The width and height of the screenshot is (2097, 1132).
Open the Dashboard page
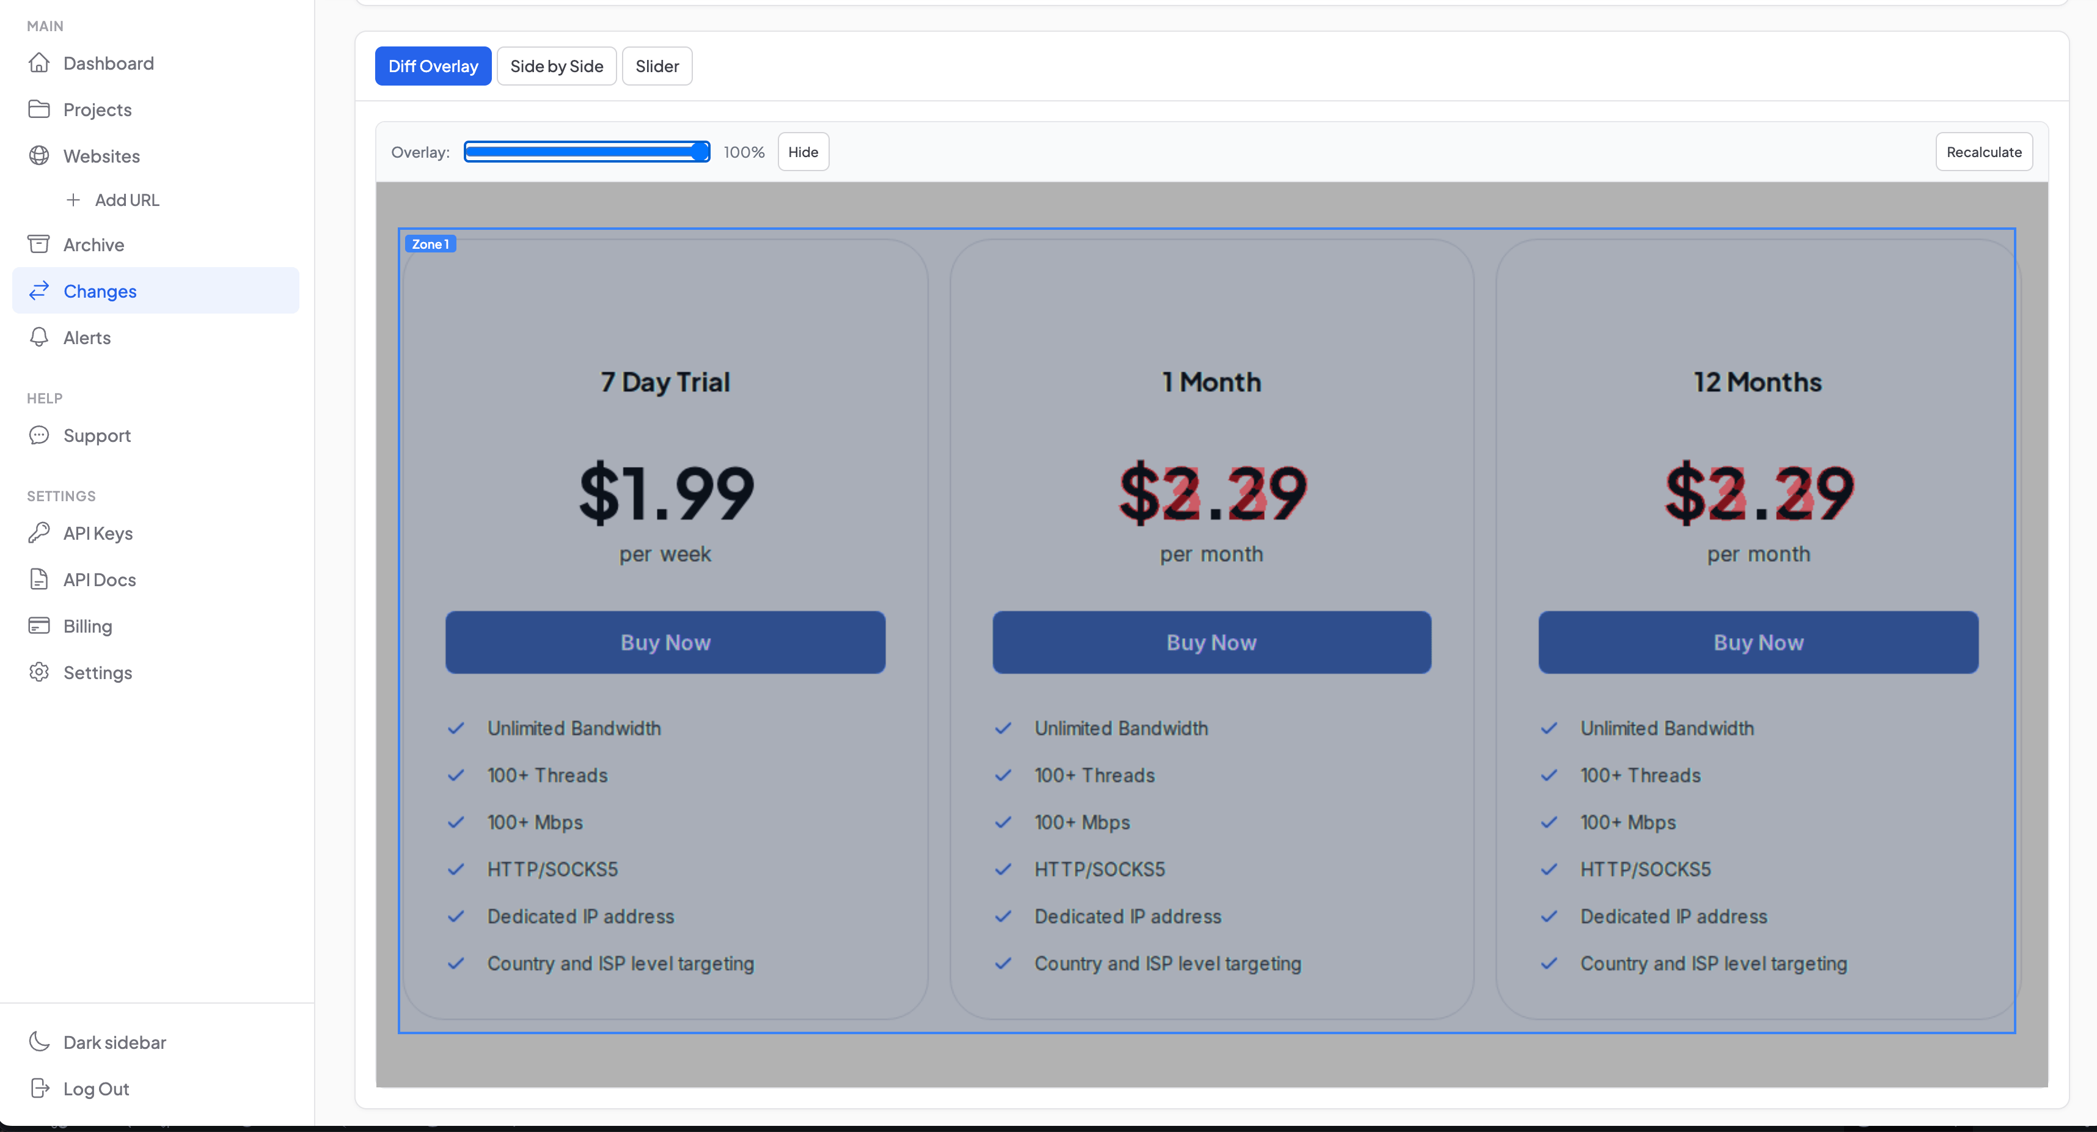tap(108, 63)
